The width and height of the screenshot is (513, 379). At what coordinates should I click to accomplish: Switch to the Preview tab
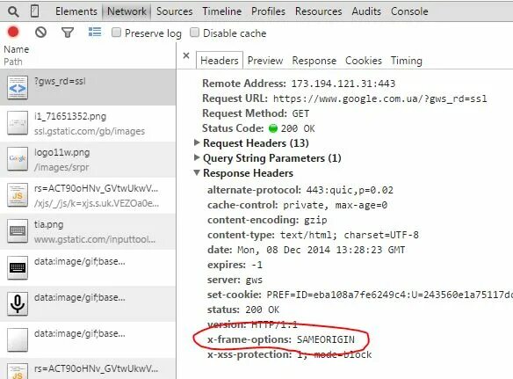coord(265,61)
